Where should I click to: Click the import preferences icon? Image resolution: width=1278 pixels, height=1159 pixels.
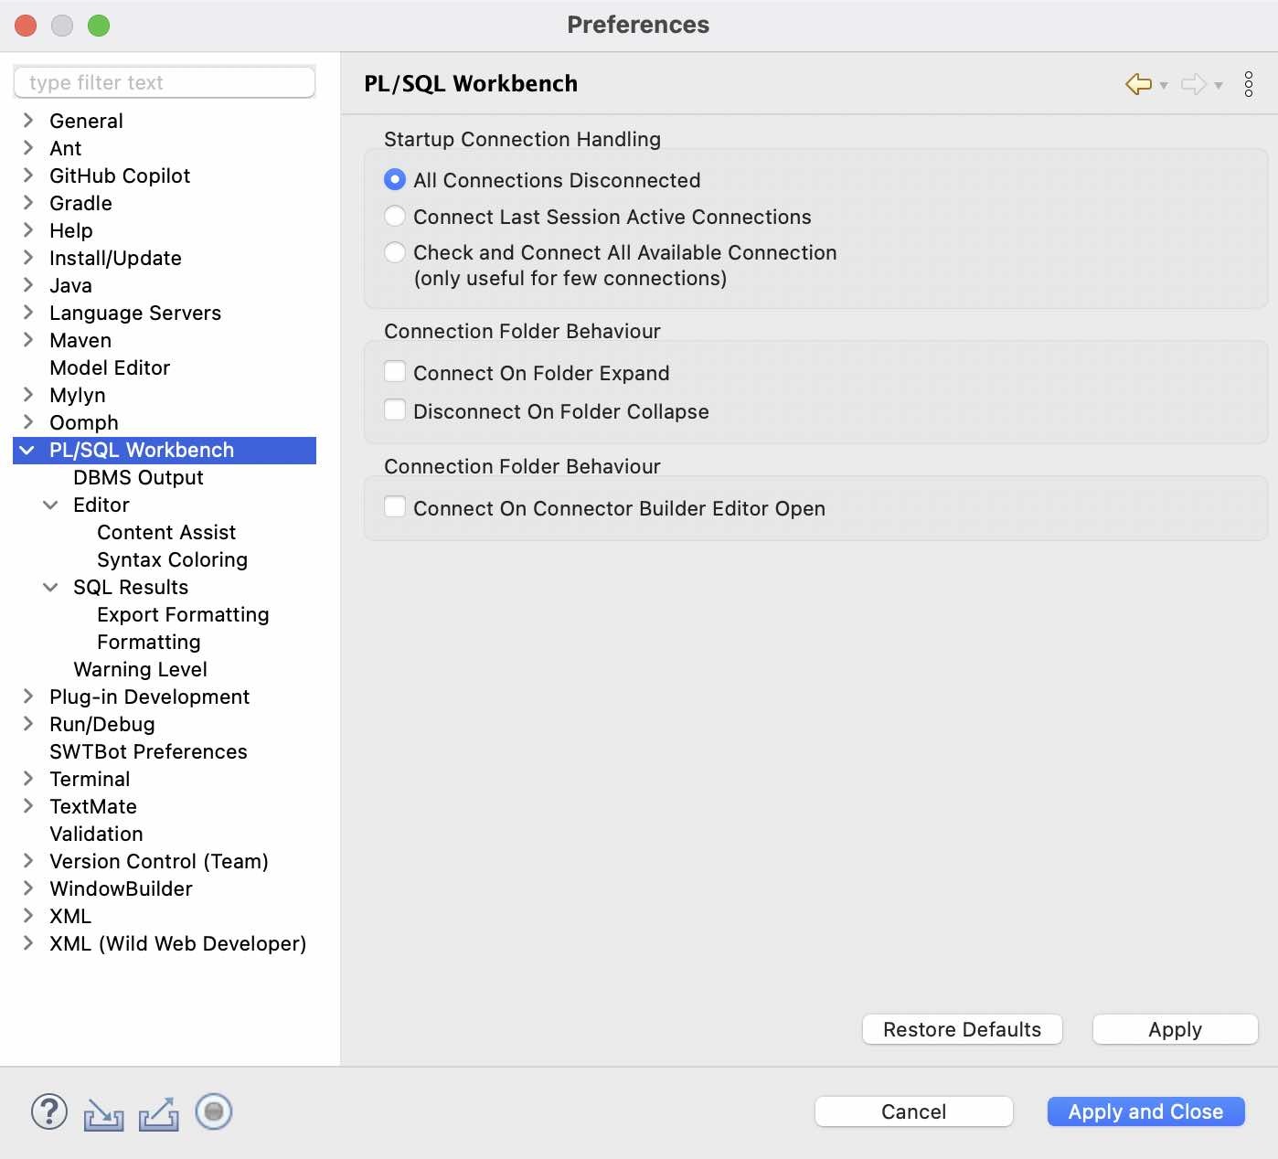pyautogui.click(x=103, y=1112)
